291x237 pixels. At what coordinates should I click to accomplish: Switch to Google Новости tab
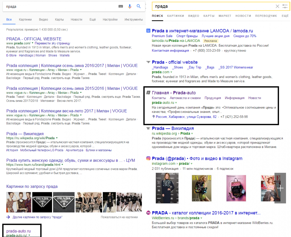pos(76,19)
